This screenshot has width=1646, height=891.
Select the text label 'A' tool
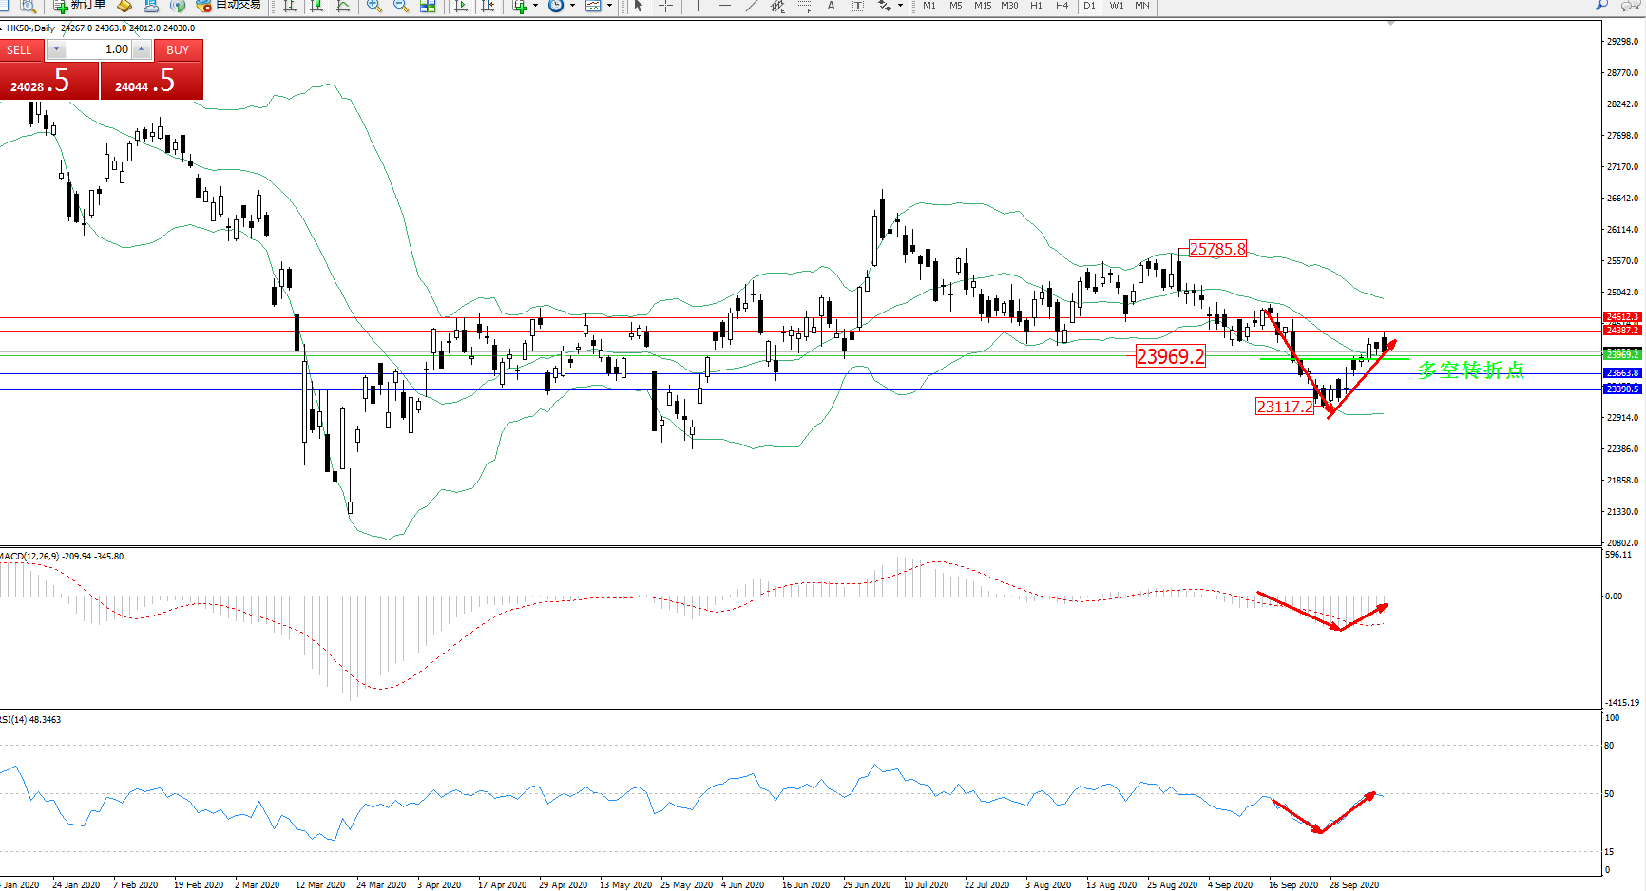pyautogui.click(x=831, y=6)
